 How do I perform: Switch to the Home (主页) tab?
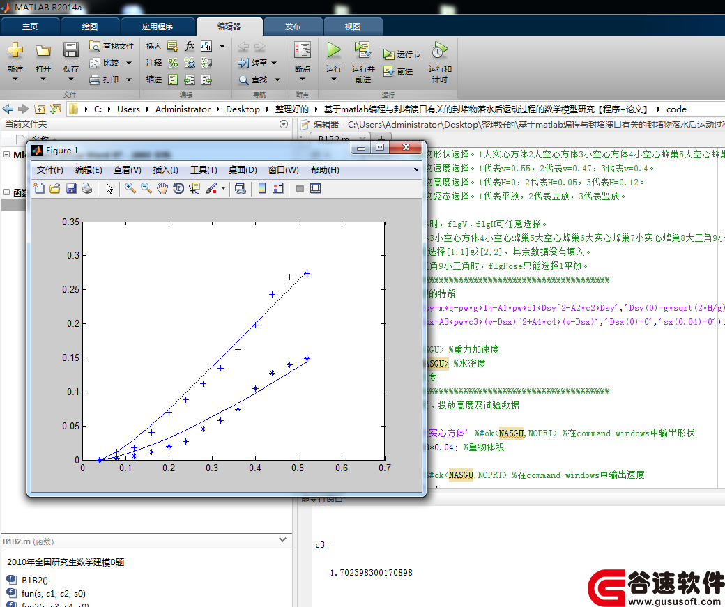pyautogui.click(x=30, y=26)
